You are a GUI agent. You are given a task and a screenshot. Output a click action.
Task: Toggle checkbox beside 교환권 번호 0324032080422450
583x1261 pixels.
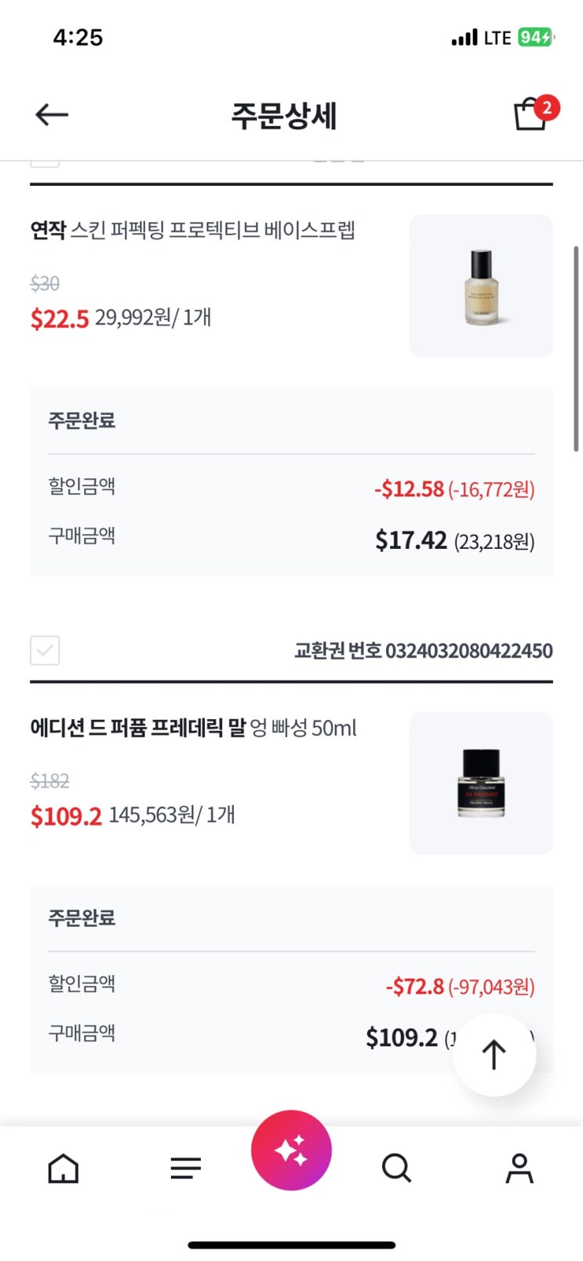point(45,650)
